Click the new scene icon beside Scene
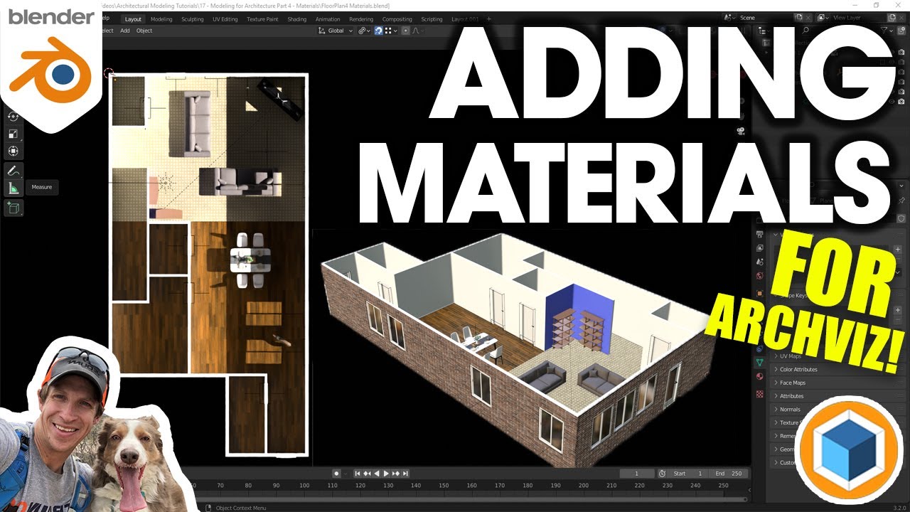 coord(798,17)
